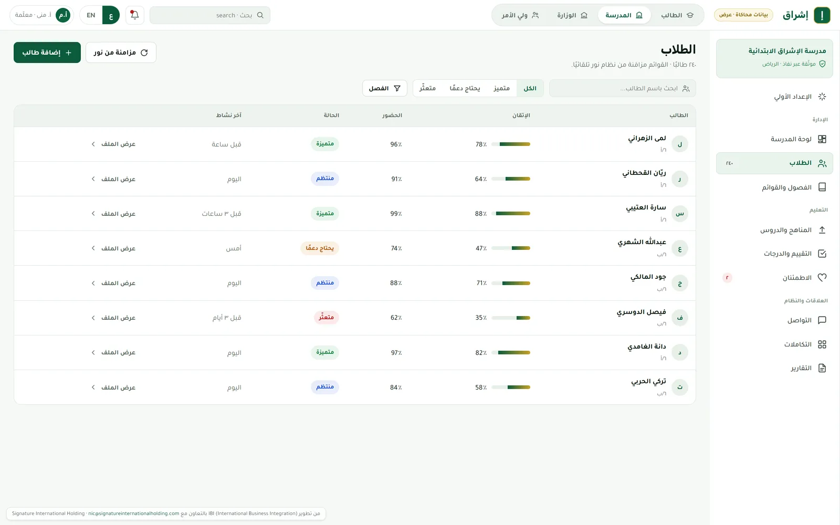
Task: Click avatar of ريّان القحطاني
Action: [x=680, y=179]
